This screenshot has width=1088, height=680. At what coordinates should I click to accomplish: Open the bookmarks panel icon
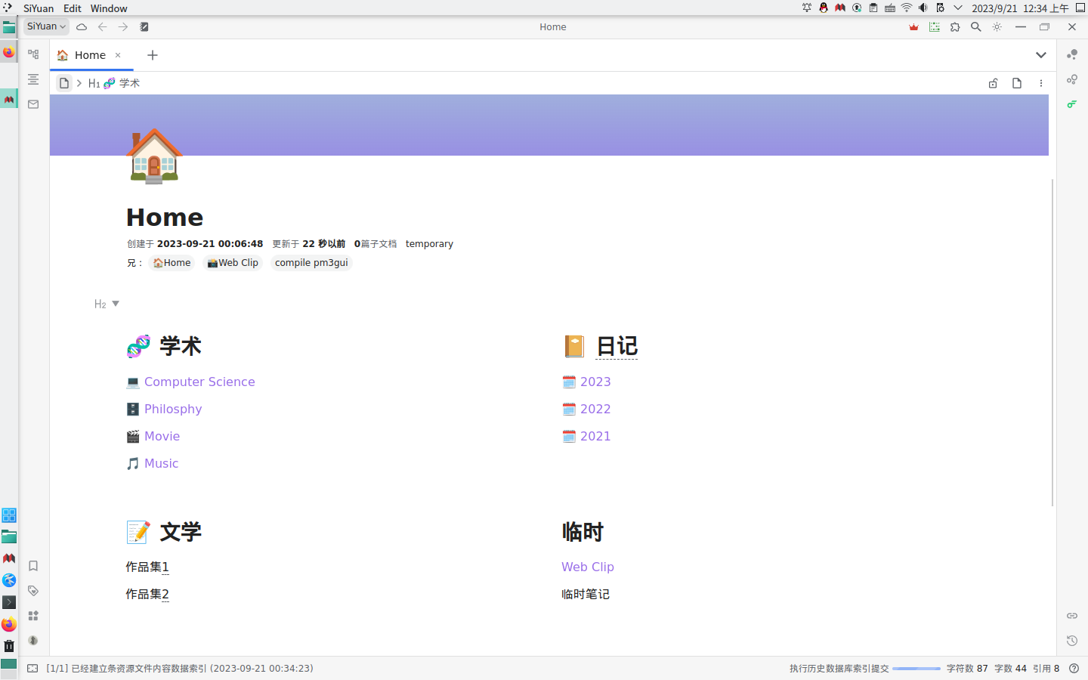coord(33,566)
